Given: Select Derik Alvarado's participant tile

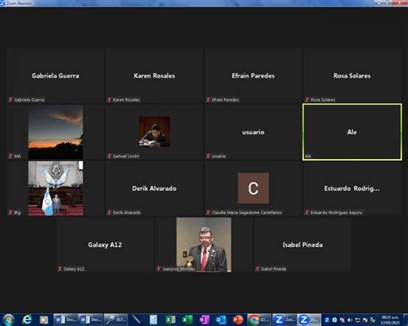Looking at the screenshot, I should coord(154,188).
